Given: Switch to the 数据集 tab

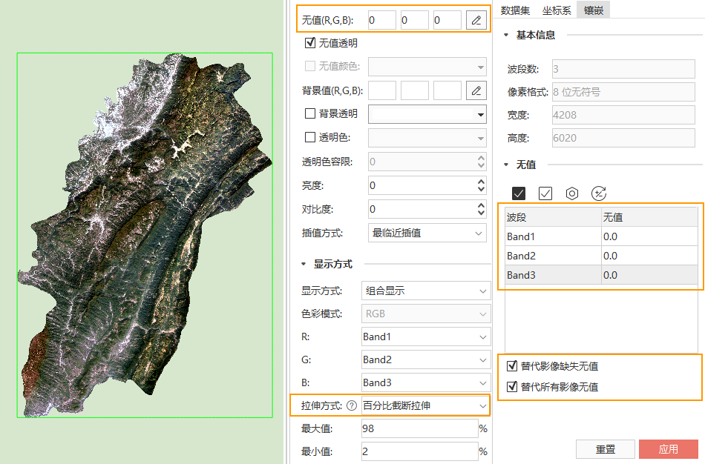Looking at the screenshot, I should point(515,10).
